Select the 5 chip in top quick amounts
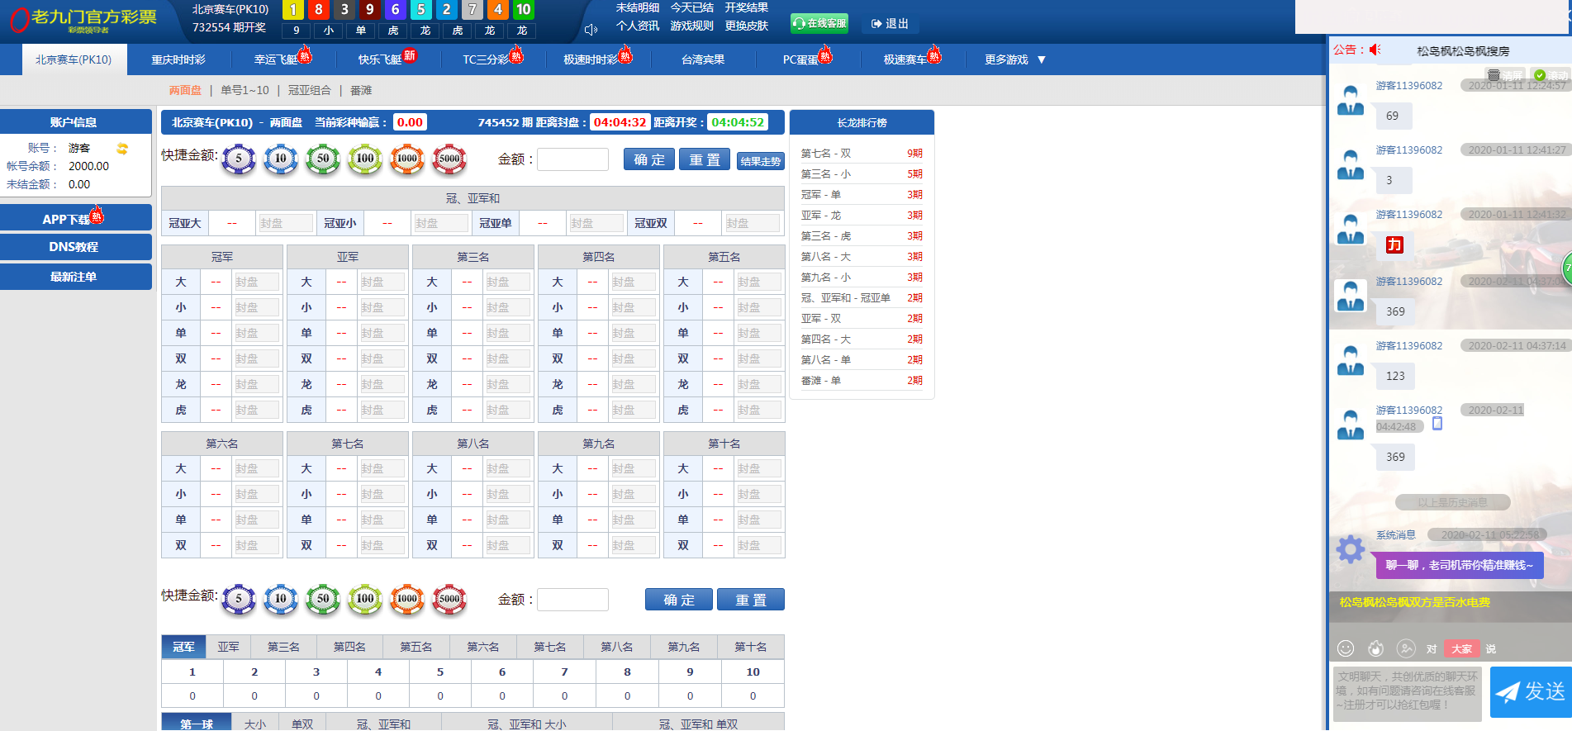 click(239, 159)
